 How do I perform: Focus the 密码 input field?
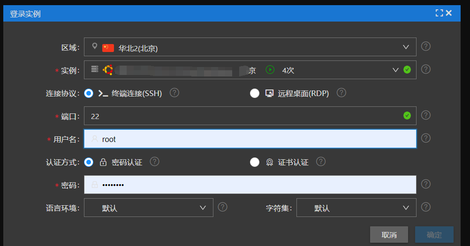250,185
